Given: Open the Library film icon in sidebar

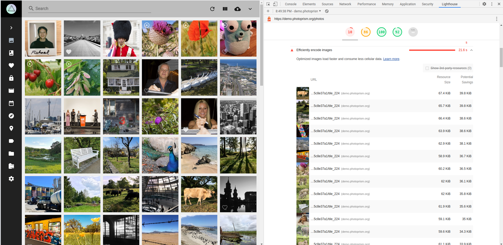Looking at the screenshot, I should click(x=11, y=166).
